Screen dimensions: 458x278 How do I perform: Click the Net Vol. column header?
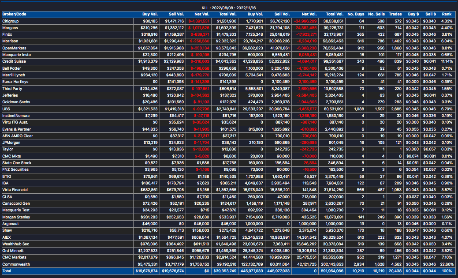309,14
